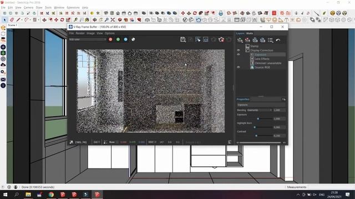Switch to alpha channel view in Frame Buffer
355x199 pixels.
(133, 39)
